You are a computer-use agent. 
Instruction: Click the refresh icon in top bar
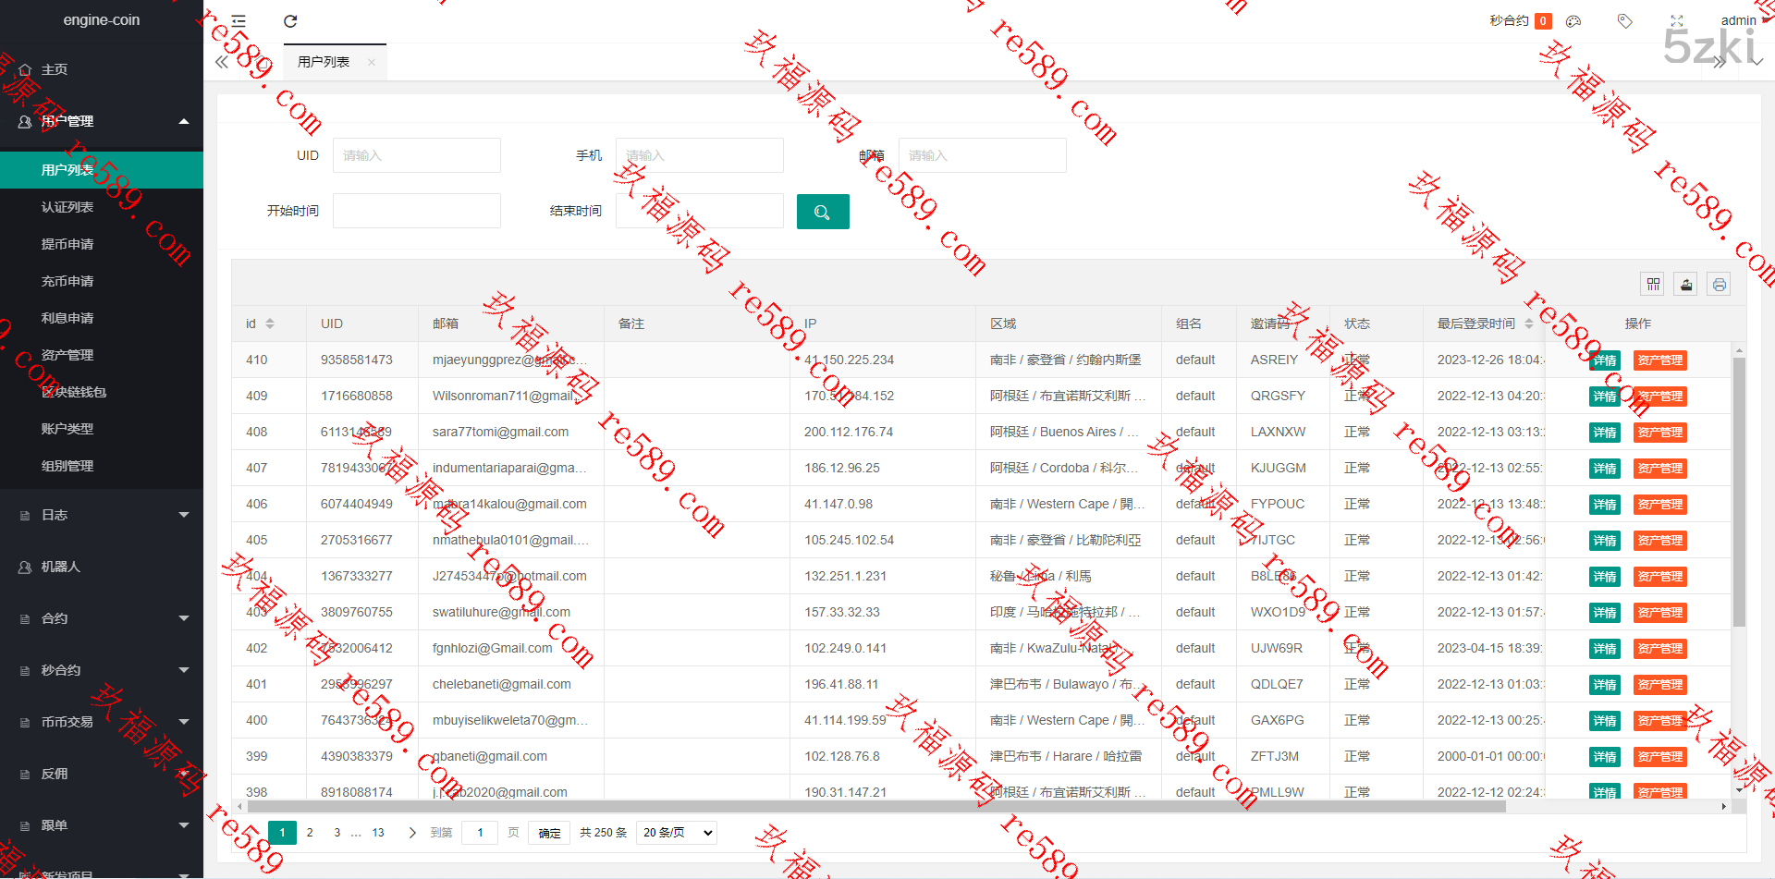(290, 21)
